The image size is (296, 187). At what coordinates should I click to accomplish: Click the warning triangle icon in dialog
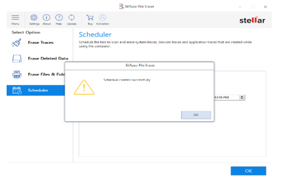click(x=84, y=87)
